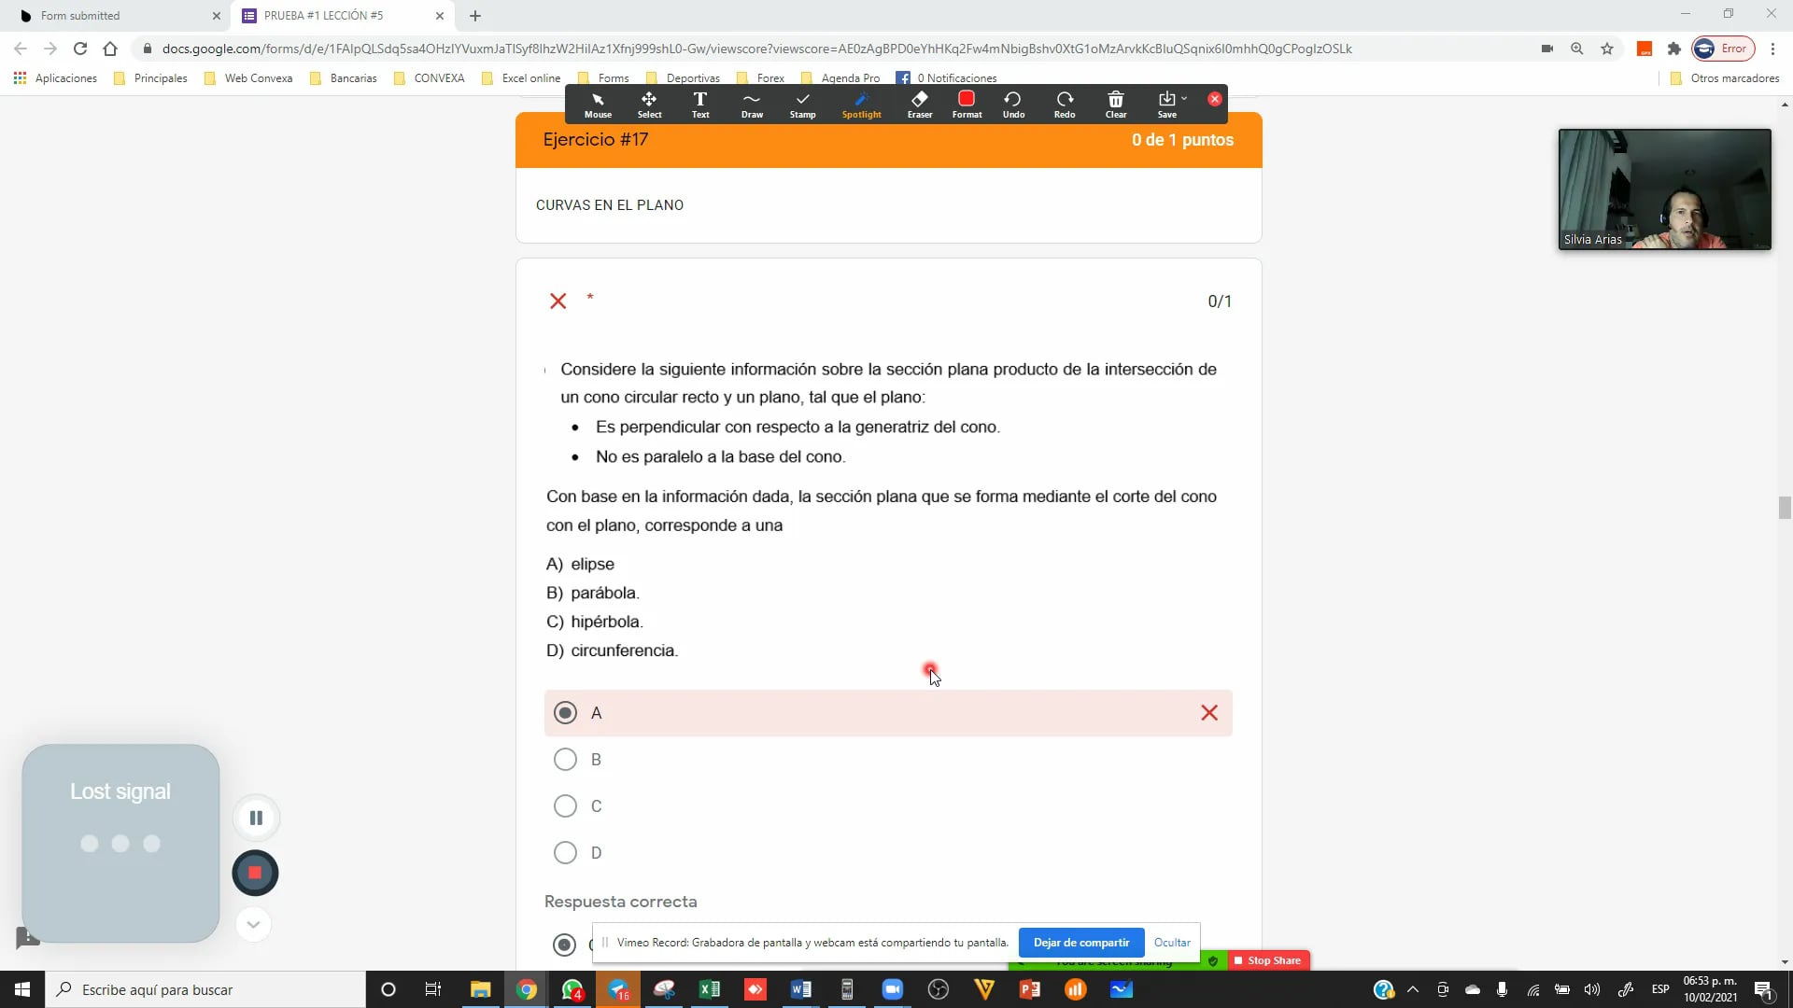Open the Otros marcadores folder
Image resolution: width=1793 pixels, height=1008 pixels.
[1732, 78]
